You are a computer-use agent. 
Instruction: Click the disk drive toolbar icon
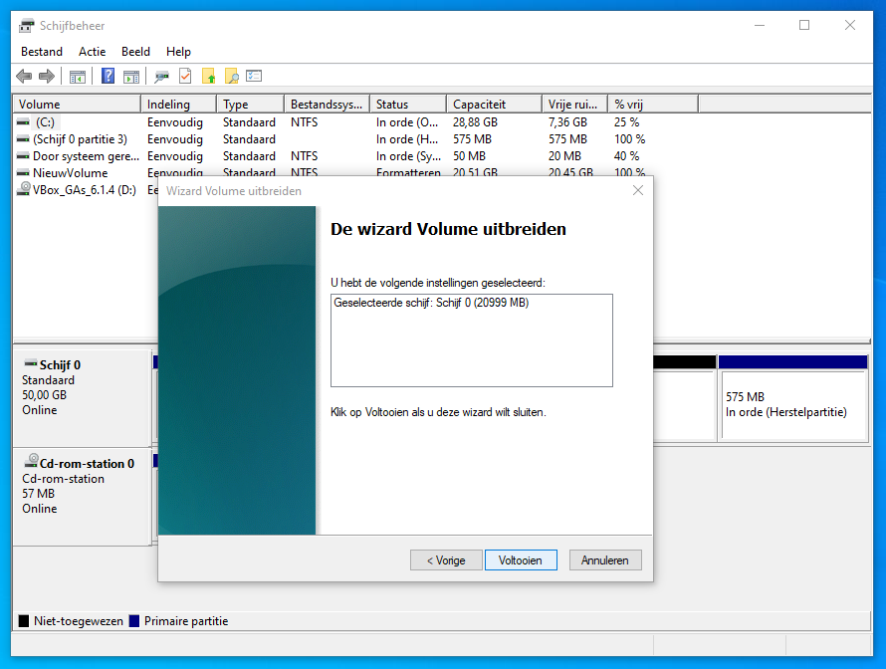click(161, 77)
